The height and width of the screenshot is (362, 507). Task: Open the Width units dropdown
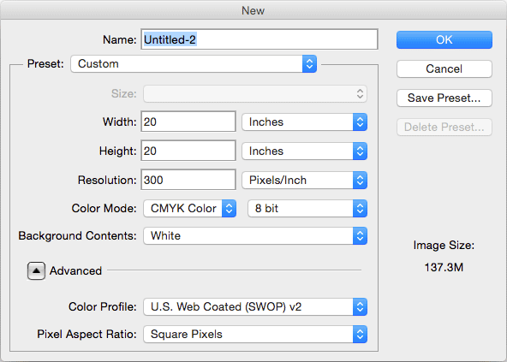[x=304, y=122]
